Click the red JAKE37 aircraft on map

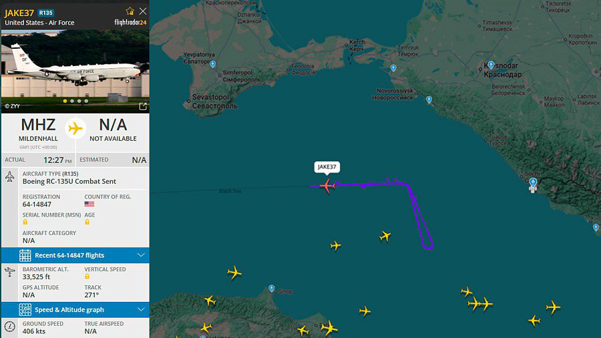coord(327,186)
